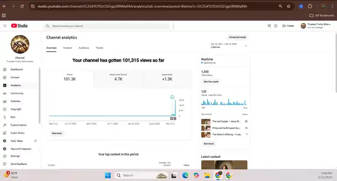This screenshot has height=181, width=337.
Task: Select the Watch time 4.7K metric card
Action: coord(118,79)
